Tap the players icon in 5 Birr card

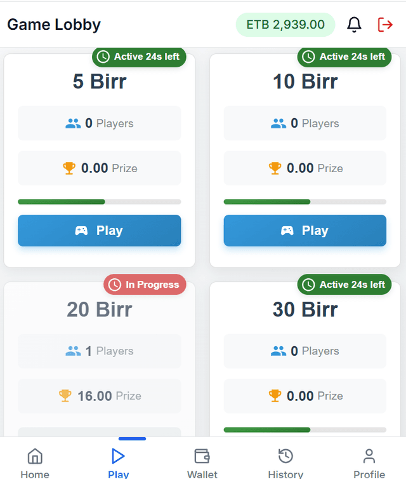pyautogui.click(x=73, y=123)
